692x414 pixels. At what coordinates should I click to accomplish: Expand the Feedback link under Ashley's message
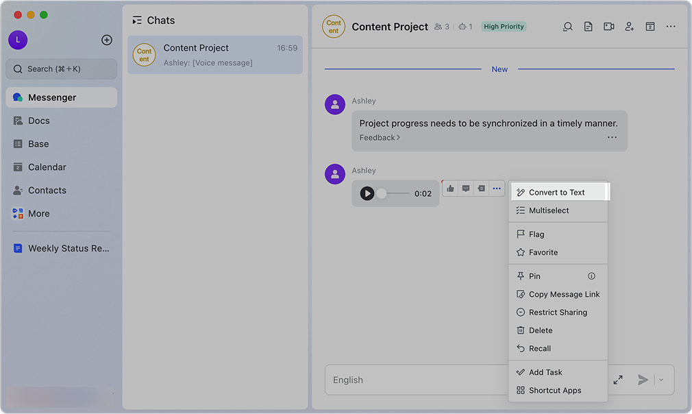coord(380,138)
